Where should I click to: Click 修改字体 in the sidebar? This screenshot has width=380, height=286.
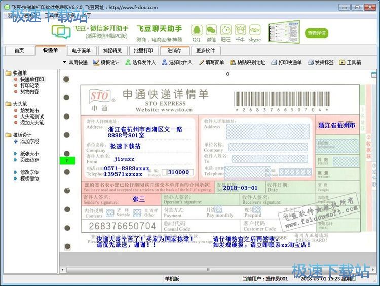point(29,172)
